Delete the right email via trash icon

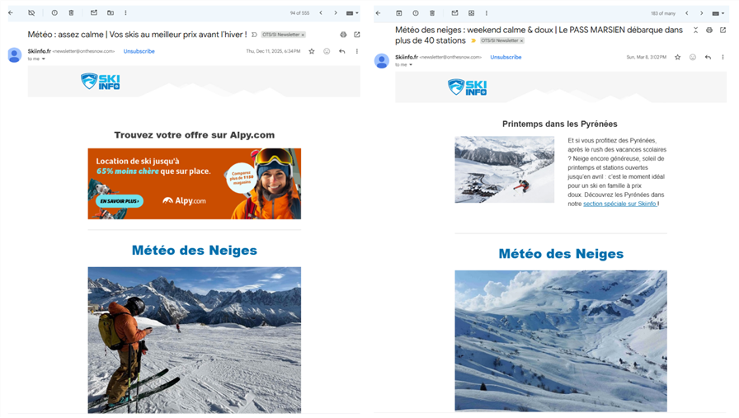pyautogui.click(x=431, y=12)
